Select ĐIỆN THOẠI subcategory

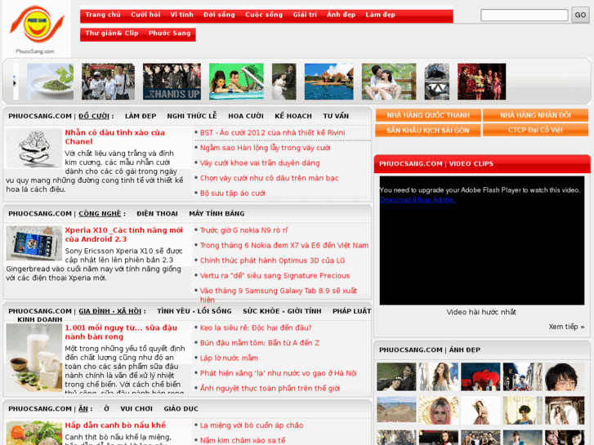click(157, 214)
